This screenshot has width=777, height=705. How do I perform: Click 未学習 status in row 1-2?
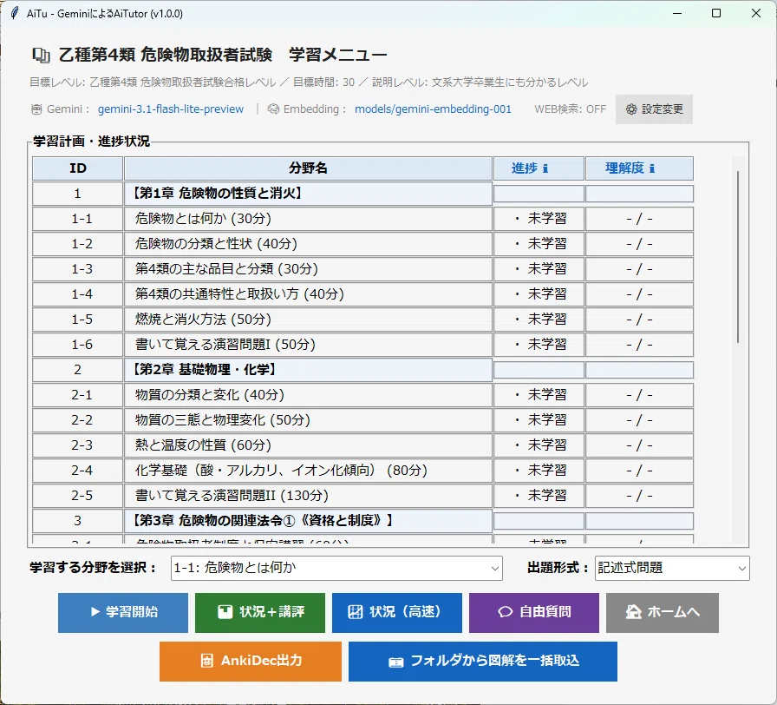pos(539,244)
